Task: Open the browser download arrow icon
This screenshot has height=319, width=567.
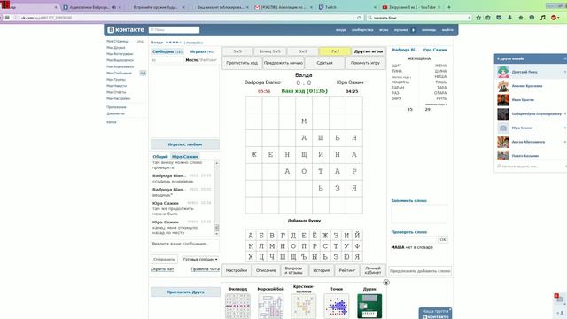Action: click(x=510, y=18)
